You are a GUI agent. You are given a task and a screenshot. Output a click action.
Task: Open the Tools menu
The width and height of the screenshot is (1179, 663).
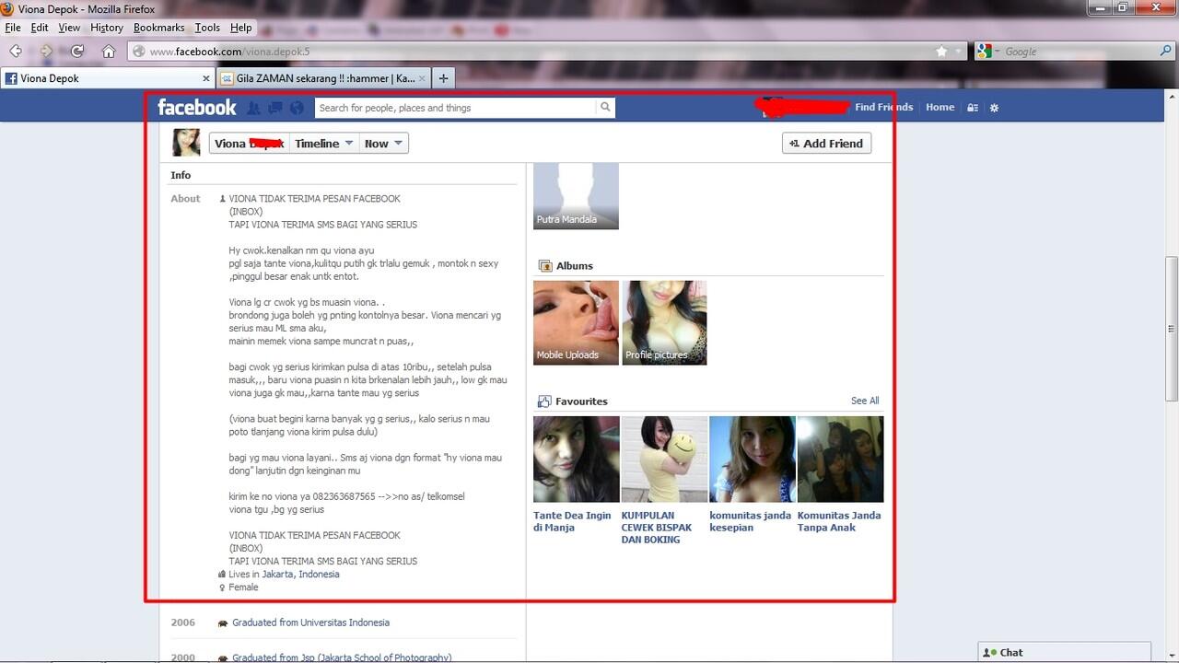[207, 28]
